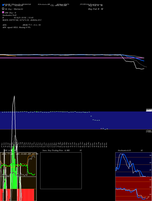152x201 pixels.
Task: Click the lower red RSI chart panel
Action: tap(133, 189)
